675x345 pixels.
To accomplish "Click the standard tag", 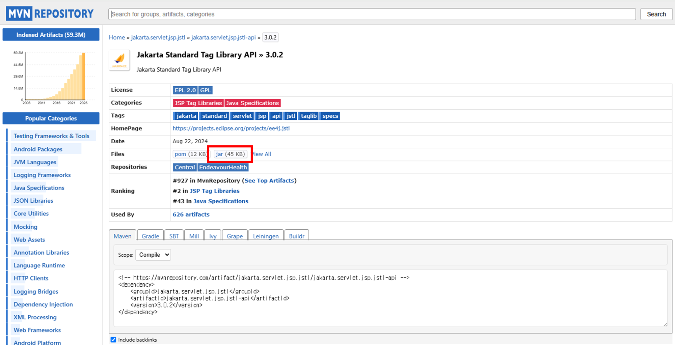I will [215, 116].
